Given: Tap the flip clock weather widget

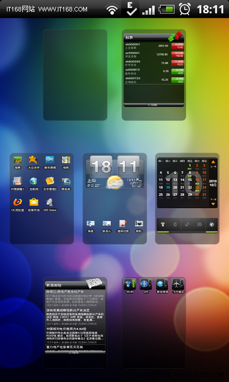Looking at the screenshot, I should [x=114, y=173].
